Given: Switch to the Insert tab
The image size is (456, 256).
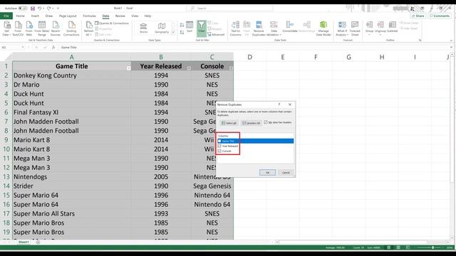Looking at the screenshot, I should coord(35,16).
